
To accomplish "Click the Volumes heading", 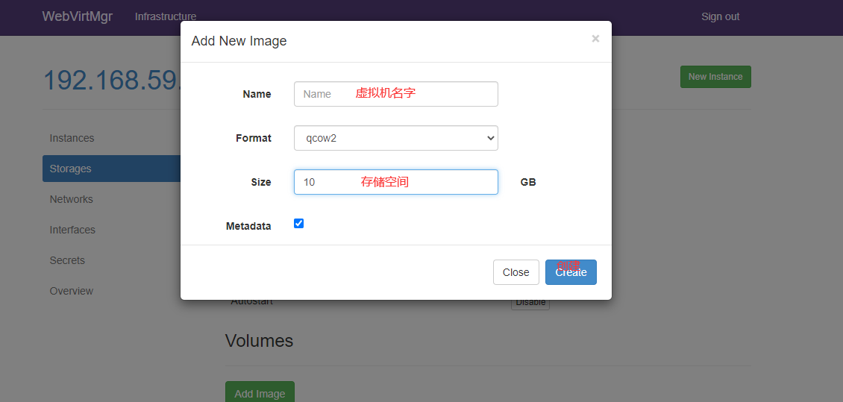I will pos(259,341).
